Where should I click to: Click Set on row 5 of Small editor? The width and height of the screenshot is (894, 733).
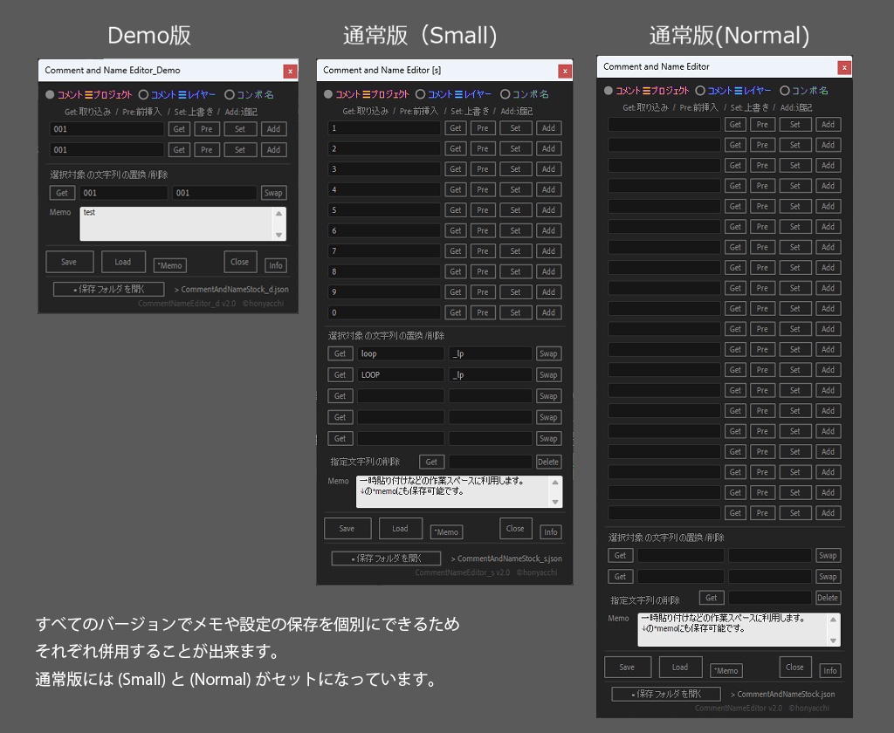[516, 210]
